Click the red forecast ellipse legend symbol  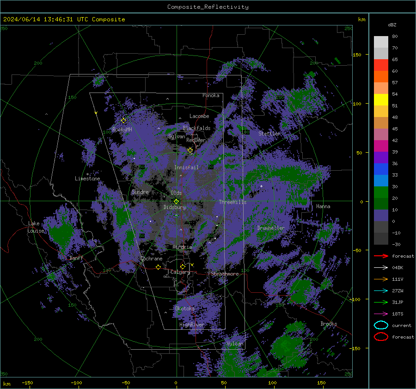point(381,337)
